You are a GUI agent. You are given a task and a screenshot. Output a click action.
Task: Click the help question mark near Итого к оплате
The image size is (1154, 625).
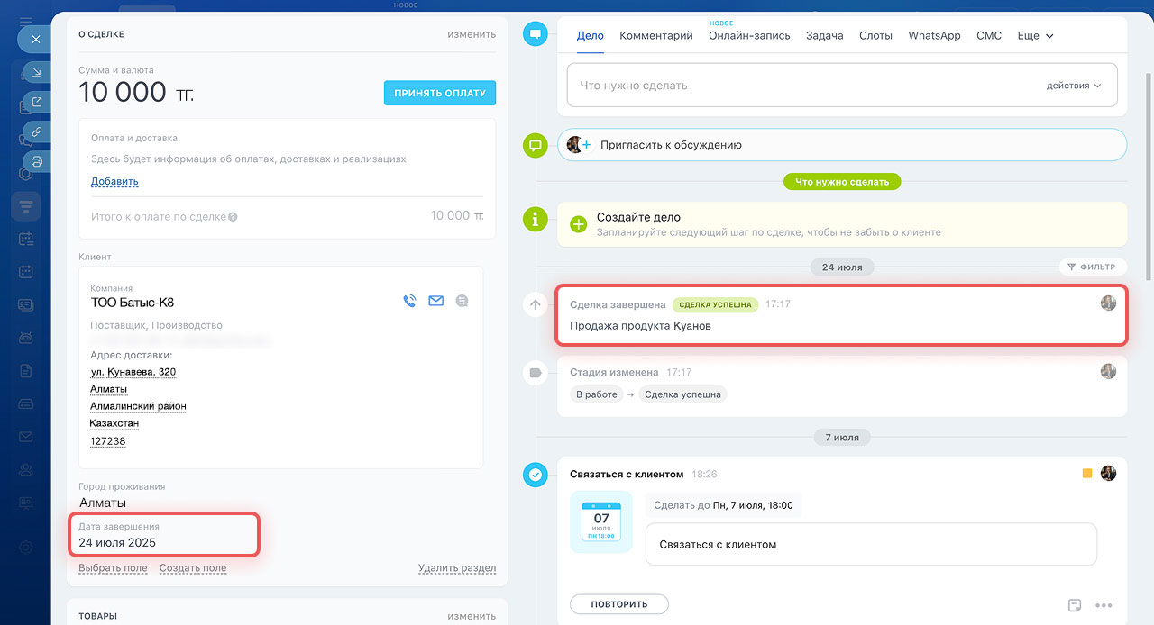click(233, 216)
